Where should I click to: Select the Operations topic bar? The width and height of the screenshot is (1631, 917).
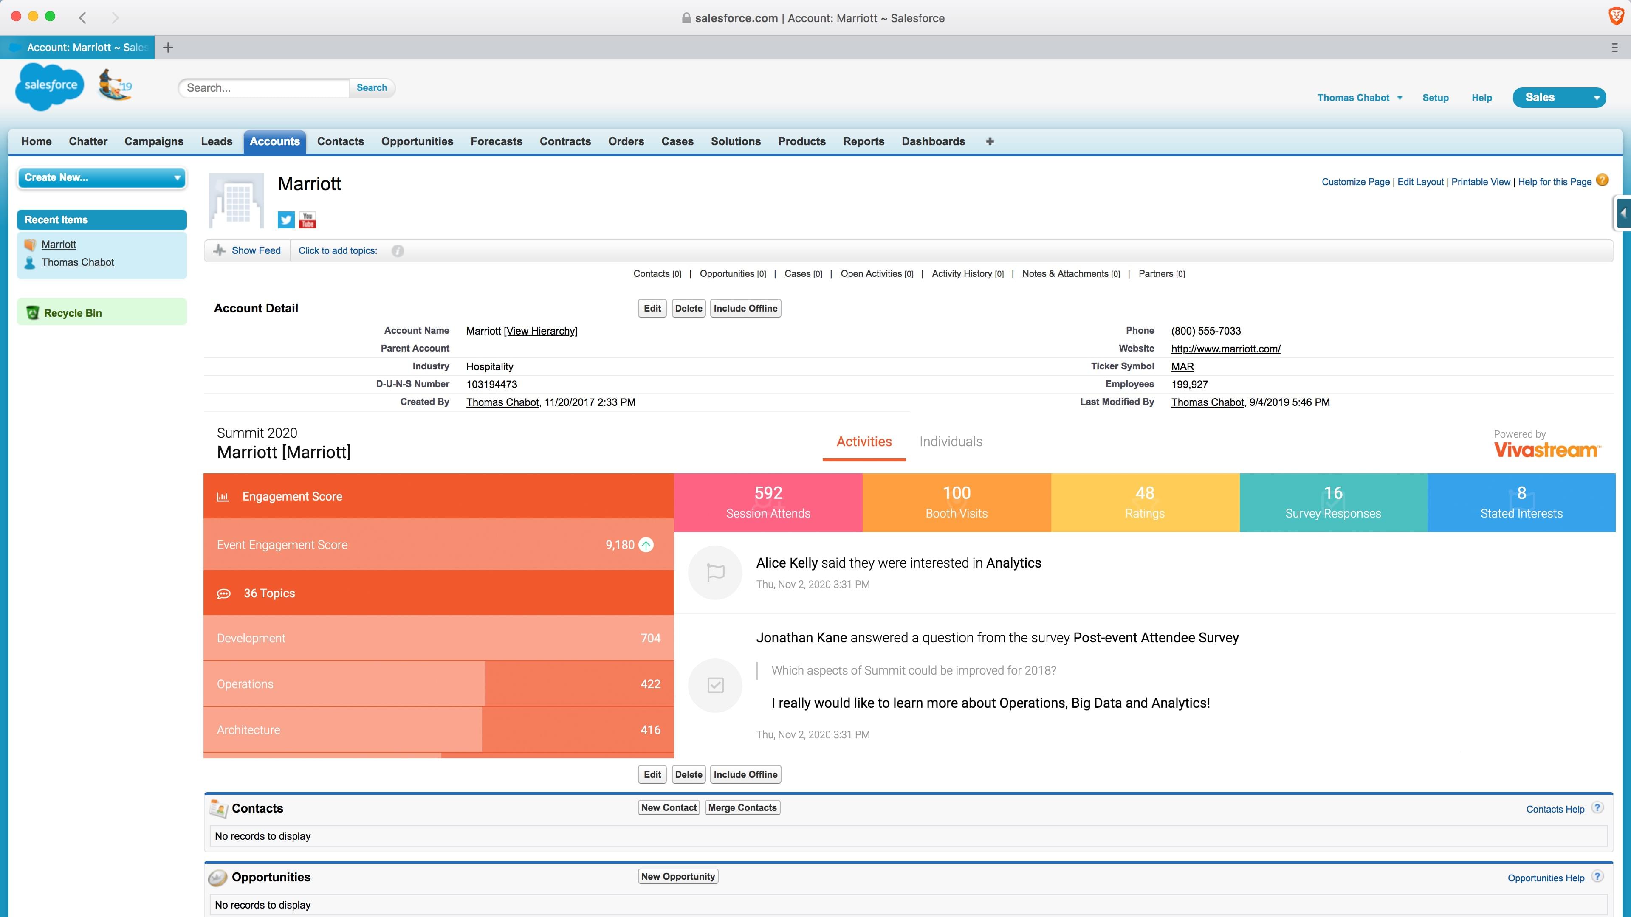coord(438,684)
